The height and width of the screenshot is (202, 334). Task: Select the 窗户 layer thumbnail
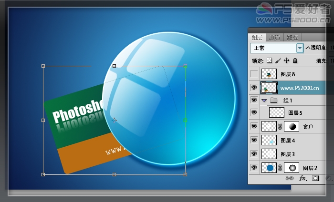(x=269, y=126)
